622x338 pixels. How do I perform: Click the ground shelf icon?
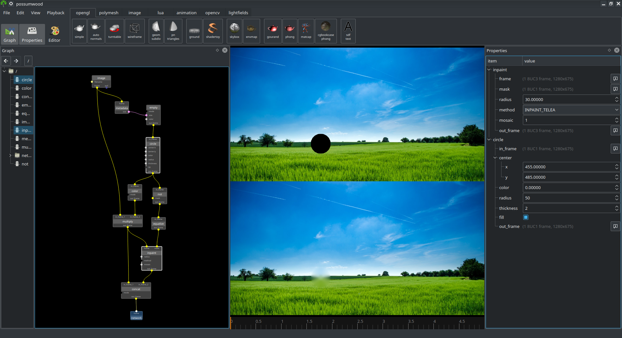coord(194,31)
